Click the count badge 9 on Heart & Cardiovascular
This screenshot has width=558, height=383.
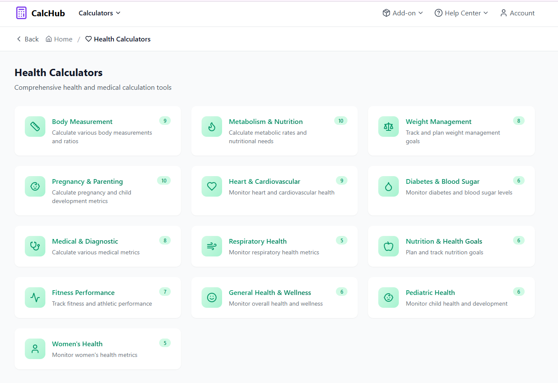click(x=341, y=180)
